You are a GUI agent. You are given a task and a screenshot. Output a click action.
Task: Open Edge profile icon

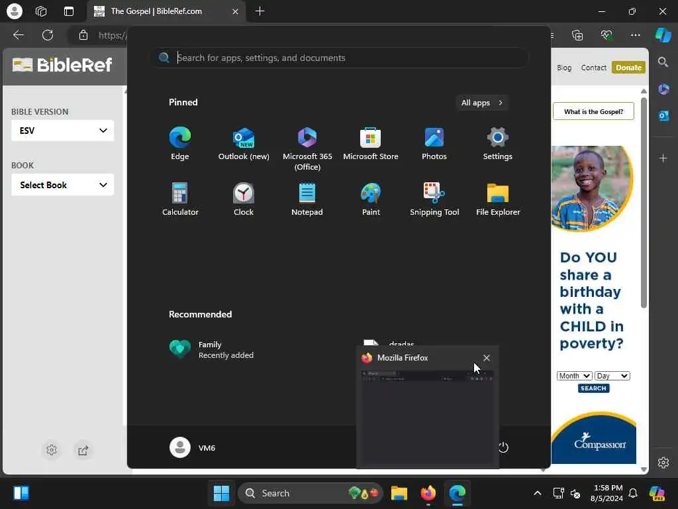coord(15,11)
